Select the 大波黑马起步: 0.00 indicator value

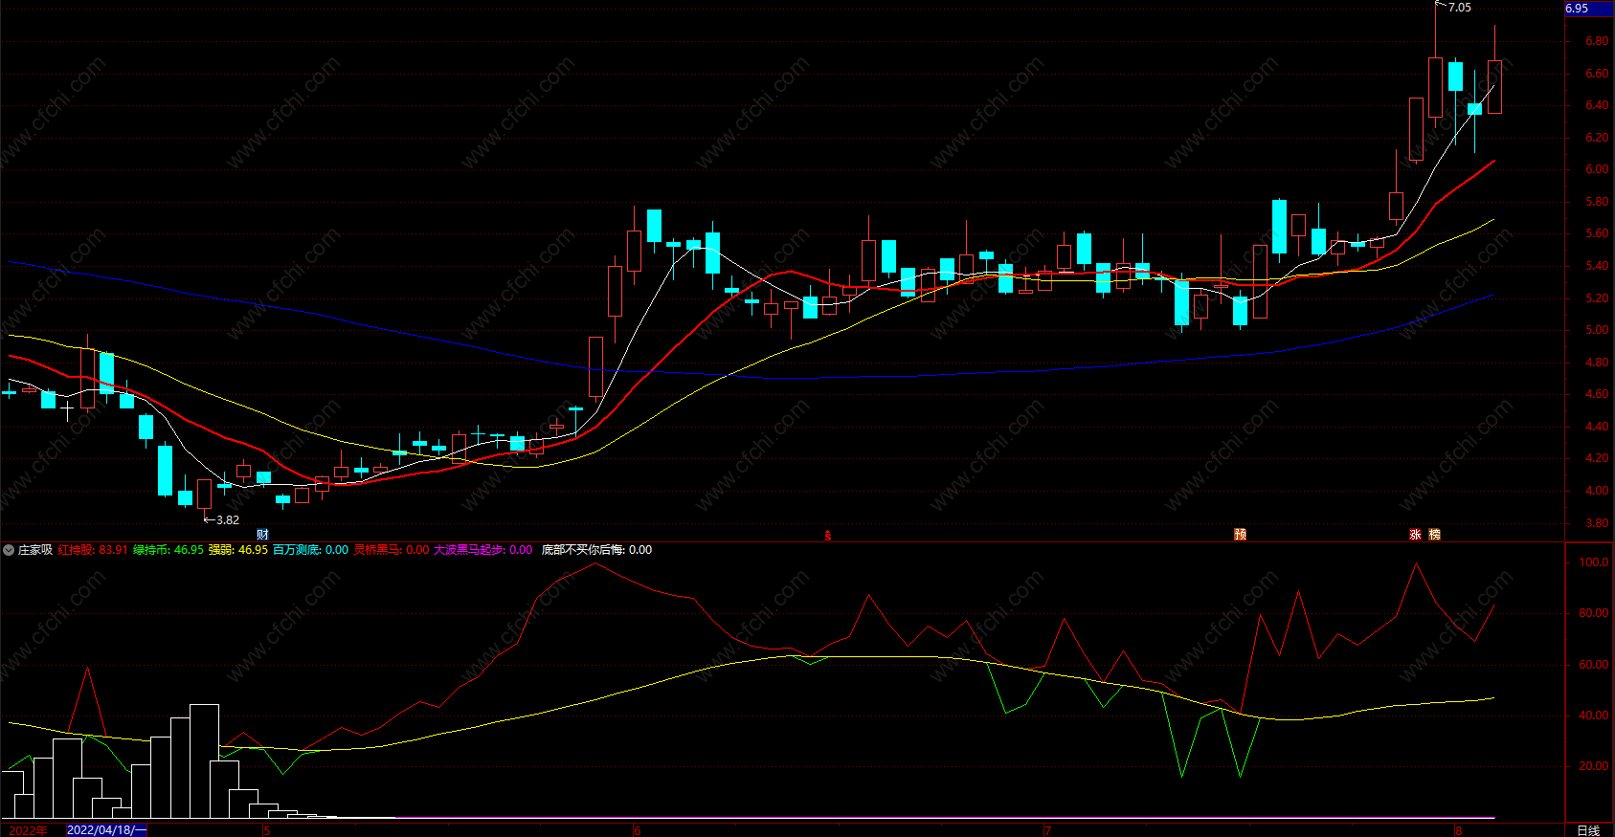coord(483,550)
